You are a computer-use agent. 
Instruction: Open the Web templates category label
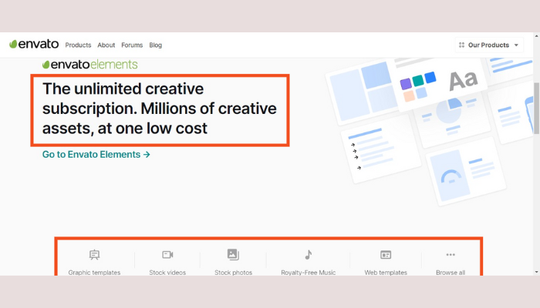point(386,273)
